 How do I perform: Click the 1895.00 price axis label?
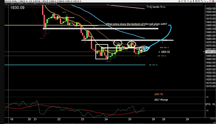(x=210, y=29)
